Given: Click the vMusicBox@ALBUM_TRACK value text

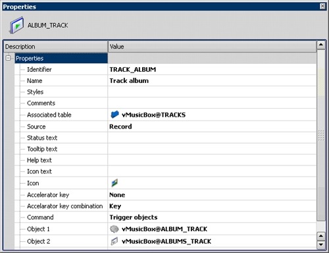Looking at the screenshot, I should [x=164, y=229].
